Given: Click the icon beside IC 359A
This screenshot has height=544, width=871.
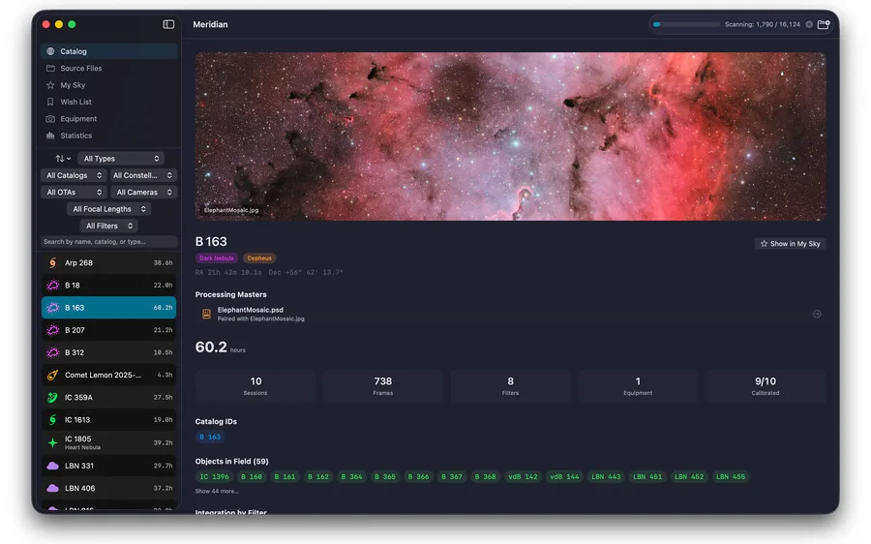Looking at the screenshot, I should 53,397.
